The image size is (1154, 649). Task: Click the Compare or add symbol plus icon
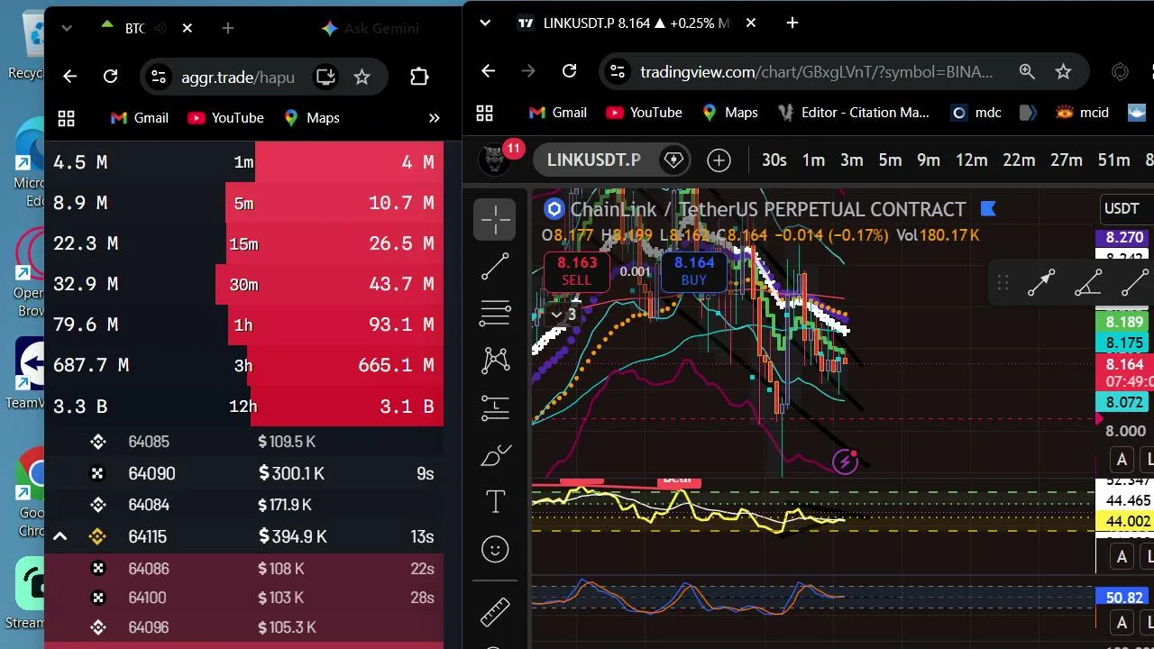[x=719, y=160]
